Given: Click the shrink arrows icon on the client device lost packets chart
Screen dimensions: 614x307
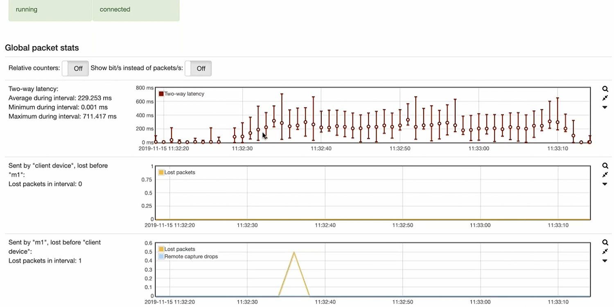Looking at the screenshot, I should point(605,175).
